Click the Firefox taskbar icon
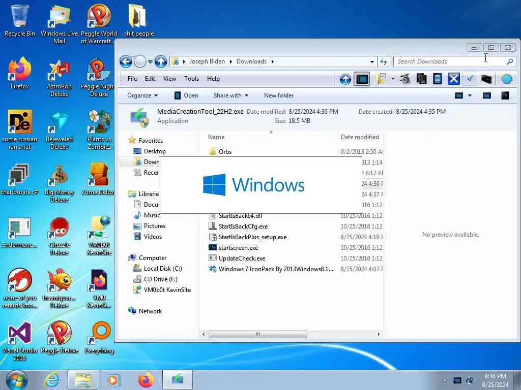Image resolution: width=521 pixels, height=390 pixels. point(146,380)
